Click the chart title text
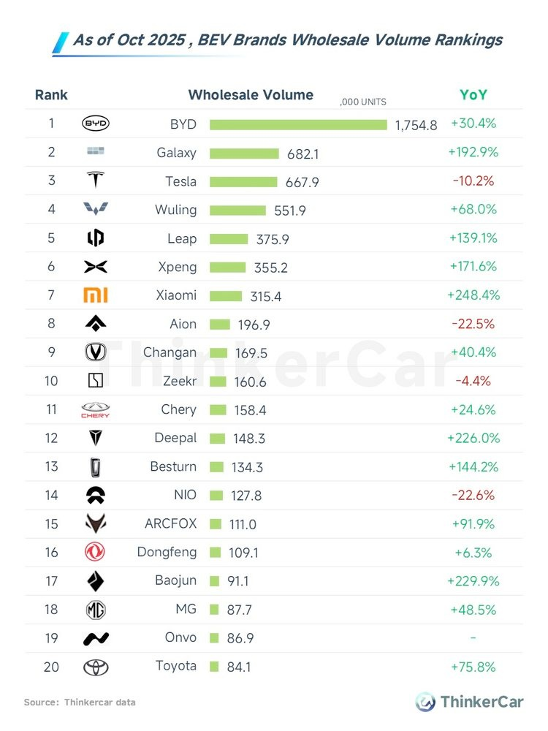The width and height of the screenshot is (548, 731). pos(287,39)
